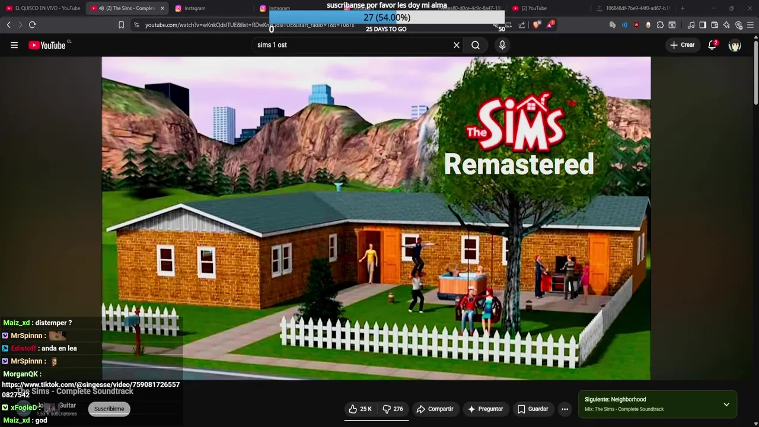Viewport: 759px width, 427px height.
Task: Open more actions three-dot menu under video
Action: [x=565, y=409]
